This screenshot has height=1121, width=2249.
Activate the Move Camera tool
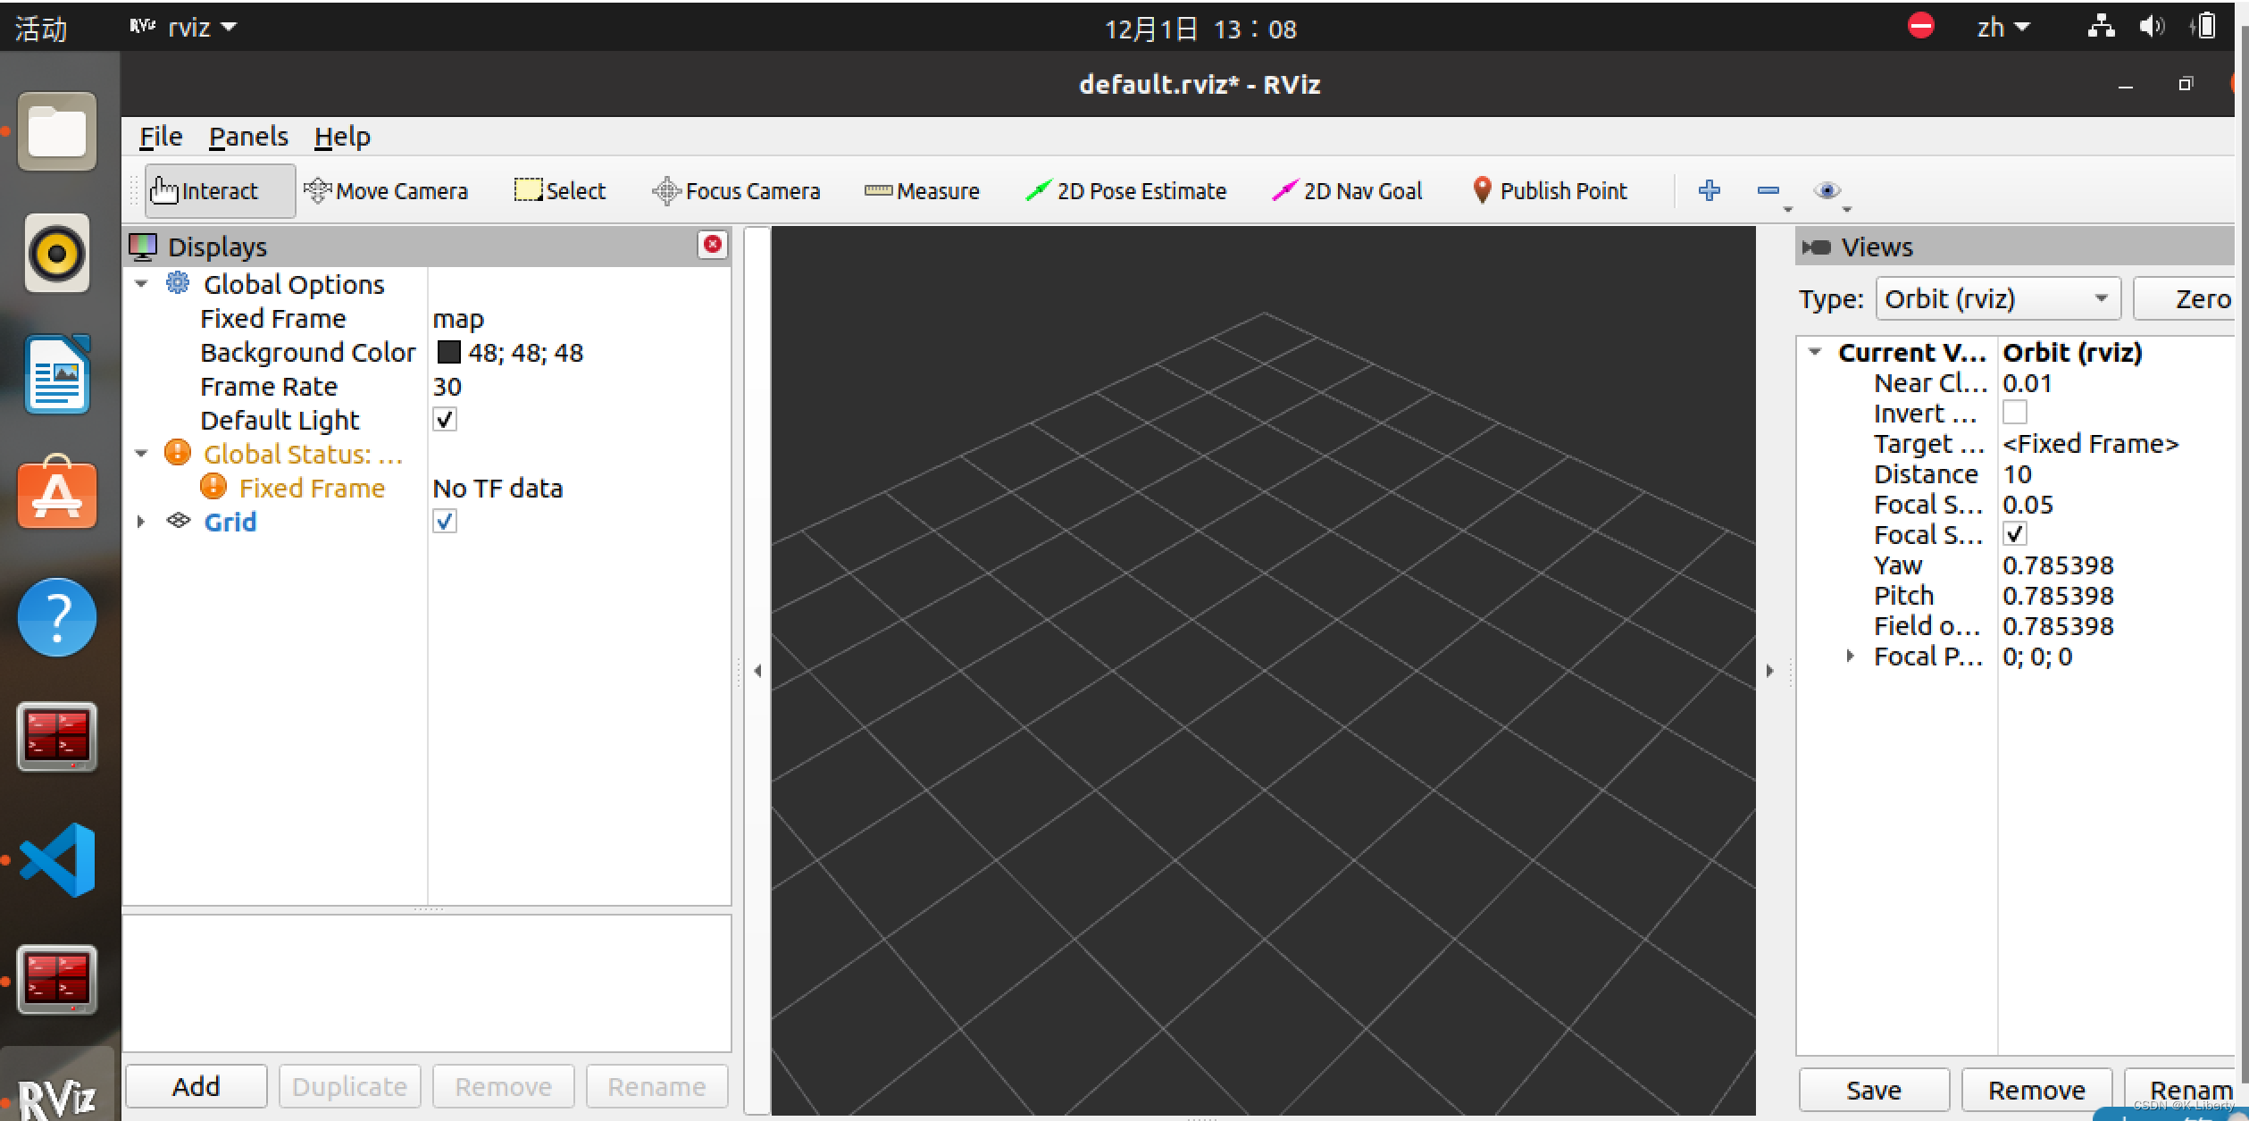pos(386,191)
